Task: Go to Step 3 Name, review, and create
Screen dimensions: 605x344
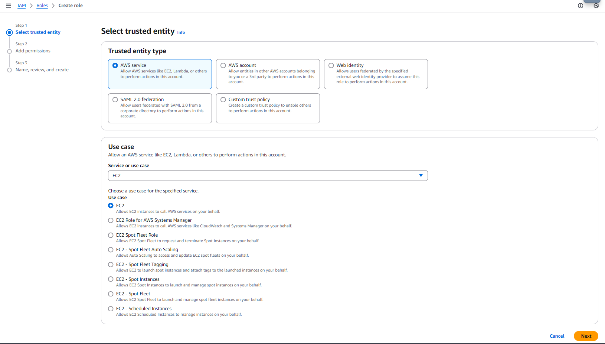Action: (x=42, y=70)
